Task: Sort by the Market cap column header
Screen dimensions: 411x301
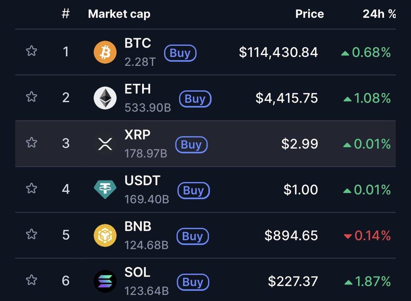Action: tap(119, 14)
